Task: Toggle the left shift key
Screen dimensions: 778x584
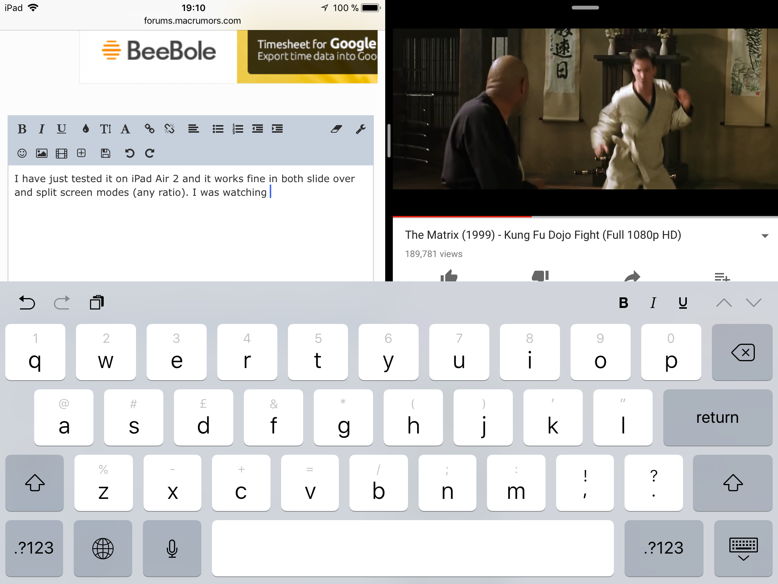Action: pos(35,483)
